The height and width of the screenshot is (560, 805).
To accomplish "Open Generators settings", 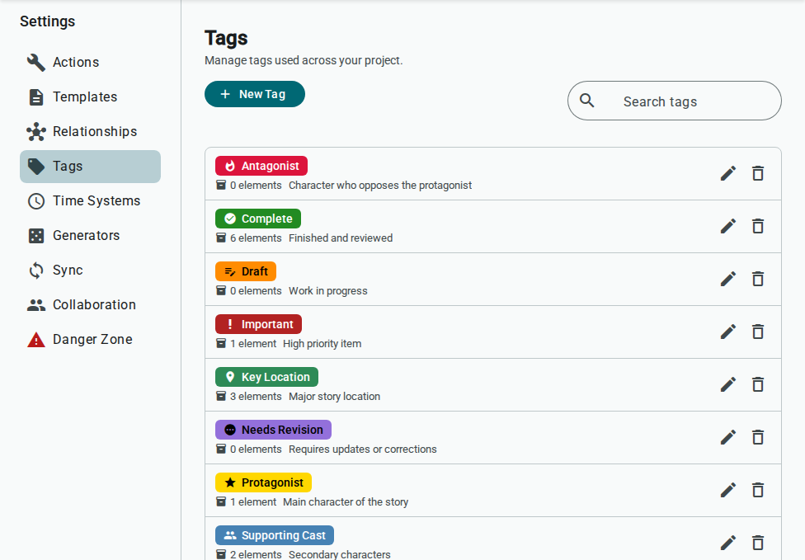I will pyautogui.click(x=91, y=236).
